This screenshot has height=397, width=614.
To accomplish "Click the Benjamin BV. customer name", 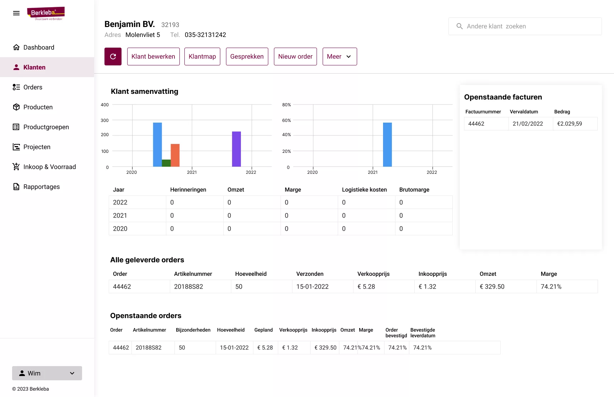I will 130,24.
